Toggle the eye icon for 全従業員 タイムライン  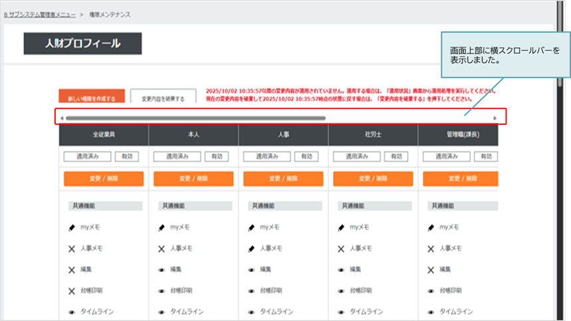(72, 311)
